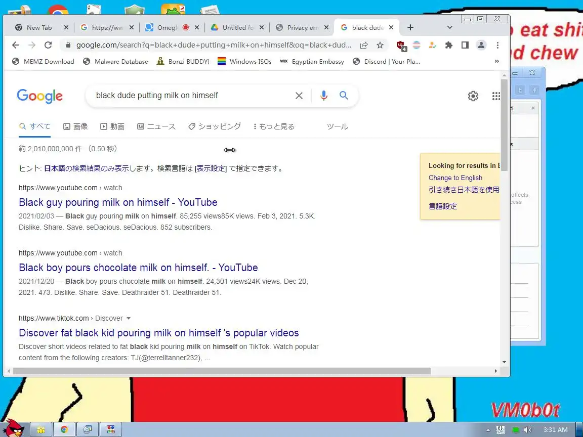
Task: Open a new tab with plus
Action: [x=410, y=27]
